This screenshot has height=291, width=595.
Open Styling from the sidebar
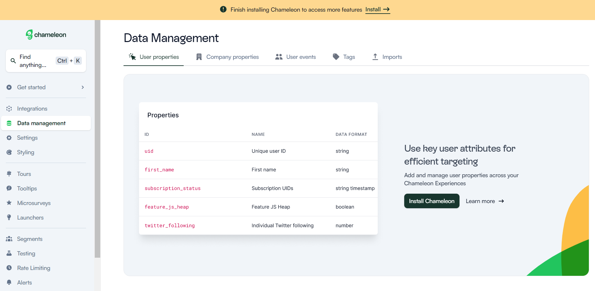pos(46,152)
